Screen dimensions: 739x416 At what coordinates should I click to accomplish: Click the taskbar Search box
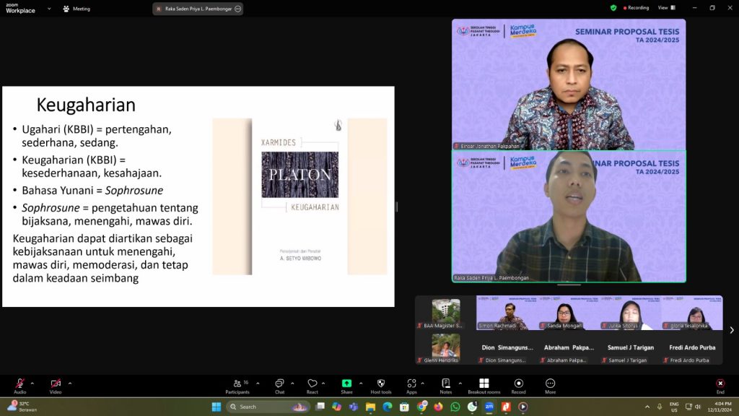[267, 407]
